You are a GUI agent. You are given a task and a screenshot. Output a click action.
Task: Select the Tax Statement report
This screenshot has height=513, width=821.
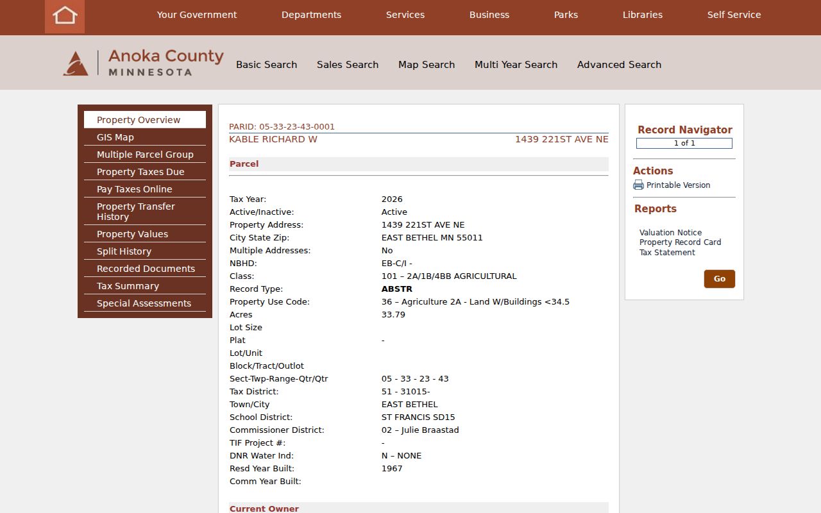pyautogui.click(x=667, y=253)
